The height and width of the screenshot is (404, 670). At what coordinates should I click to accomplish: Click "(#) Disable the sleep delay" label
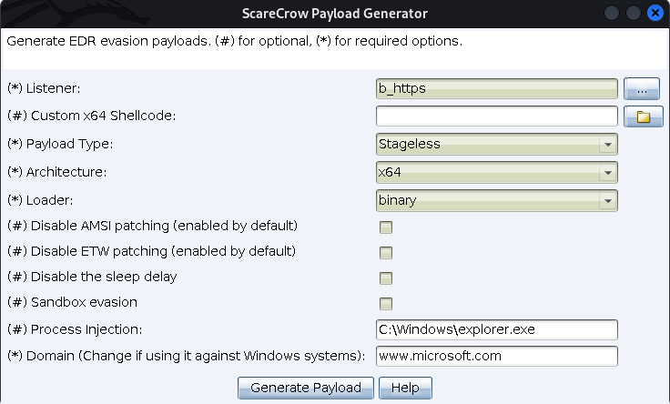click(92, 277)
